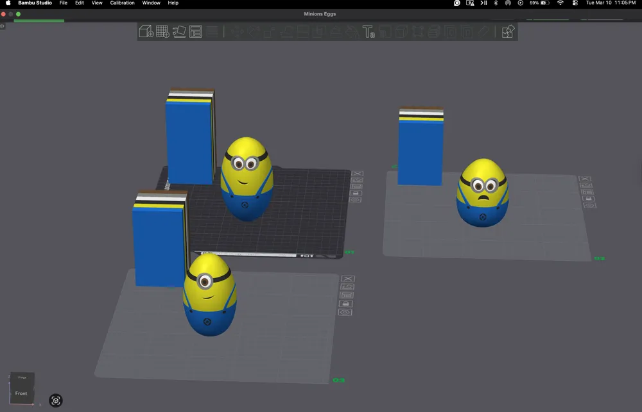This screenshot has width=642, height=412.
Task: Open plate 01 settings icon
Action: (x=355, y=200)
